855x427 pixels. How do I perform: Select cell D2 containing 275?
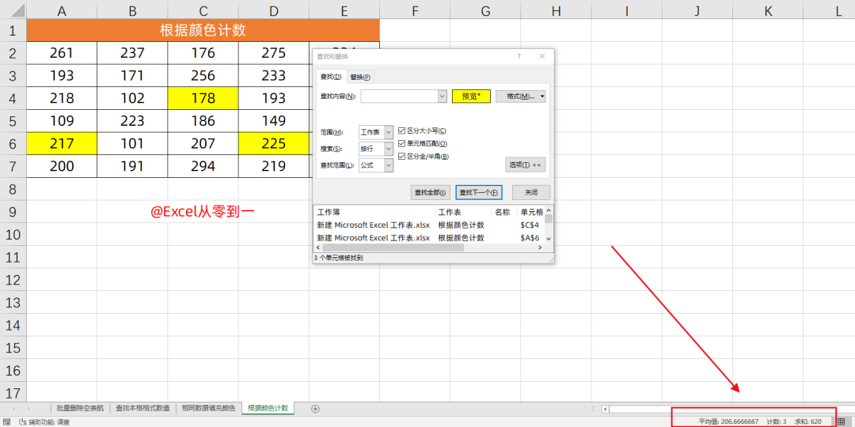point(274,53)
